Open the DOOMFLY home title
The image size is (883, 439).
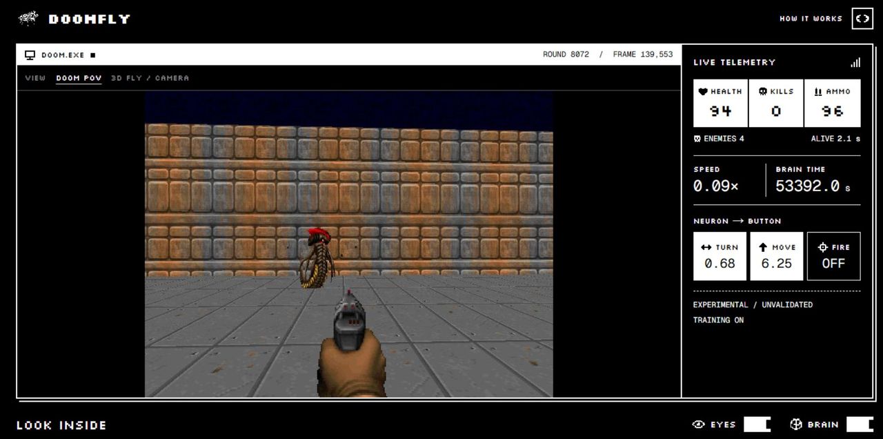click(x=90, y=19)
